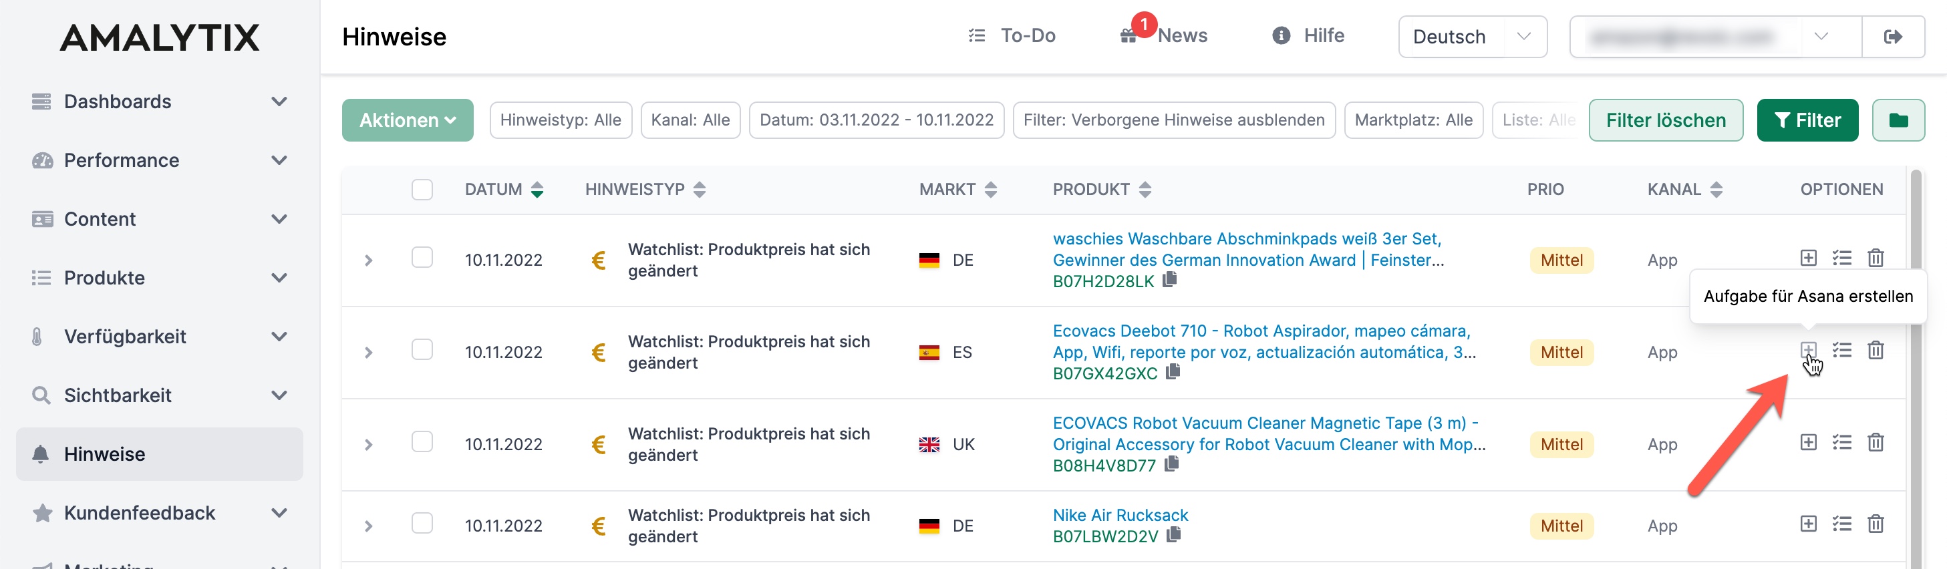Open the To-Do link in header
1947x569 pixels.
[x=1012, y=35]
